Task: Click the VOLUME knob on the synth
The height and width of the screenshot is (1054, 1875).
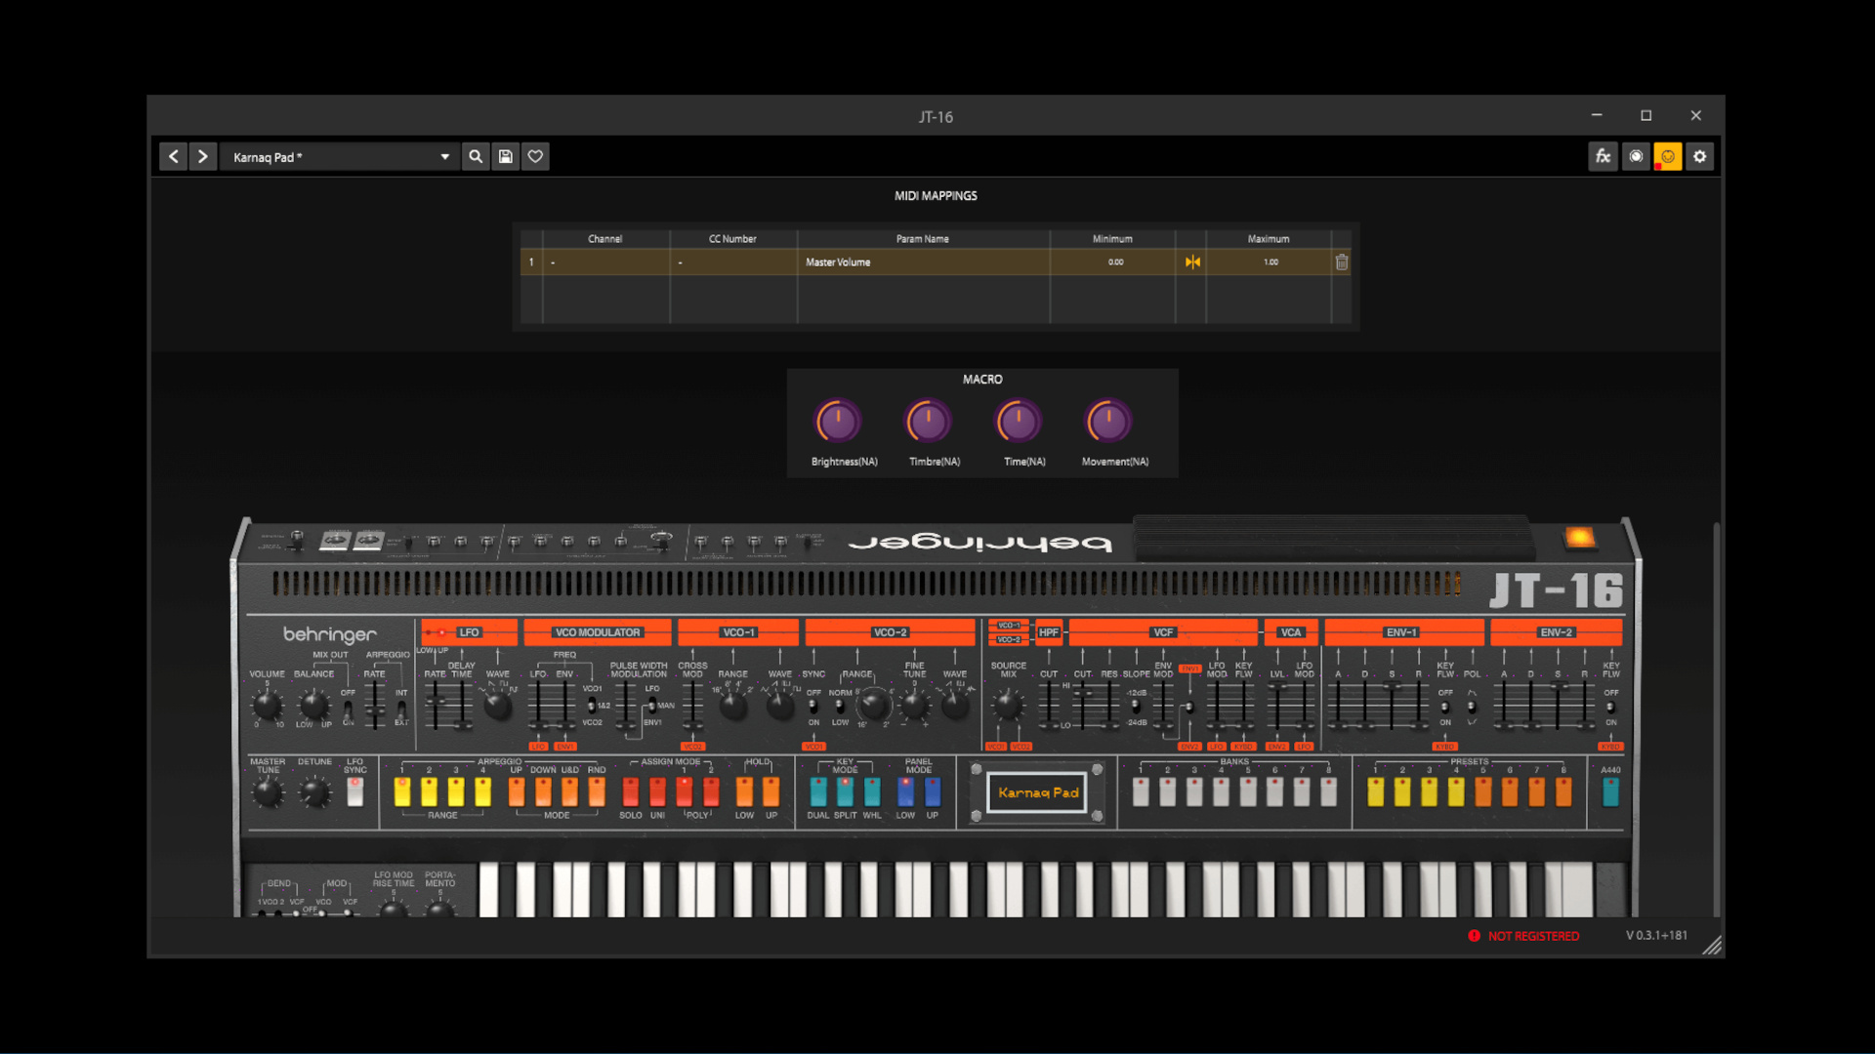Action: click(x=267, y=705)
